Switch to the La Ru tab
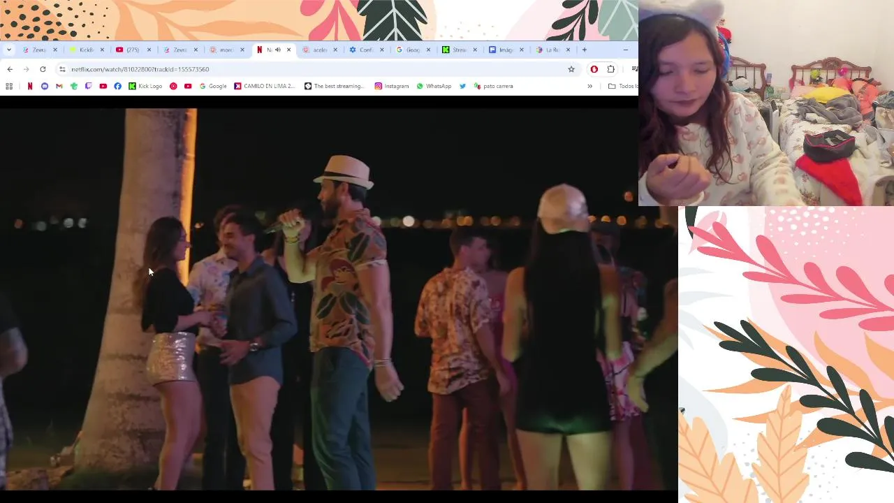Screen dimensions: 894x503 pyautogui.click(x=552, y=50)
